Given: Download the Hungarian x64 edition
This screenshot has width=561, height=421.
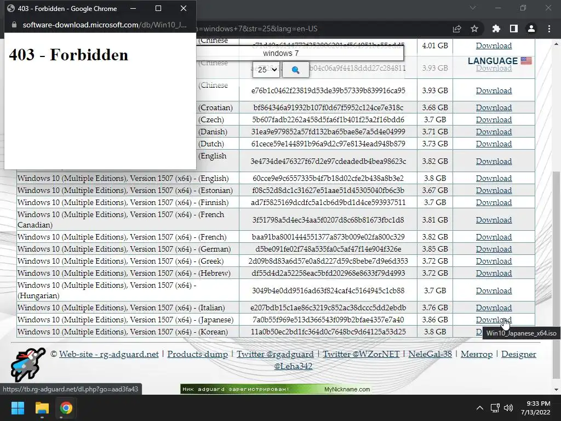Looking at the screenshot, I should click(494, 291).
